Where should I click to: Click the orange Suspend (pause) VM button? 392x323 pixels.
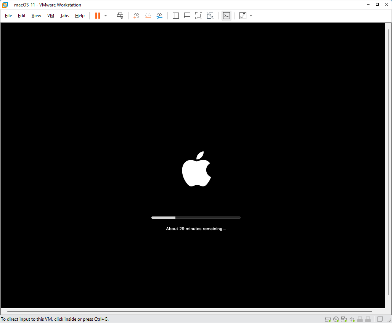[98, 16]
